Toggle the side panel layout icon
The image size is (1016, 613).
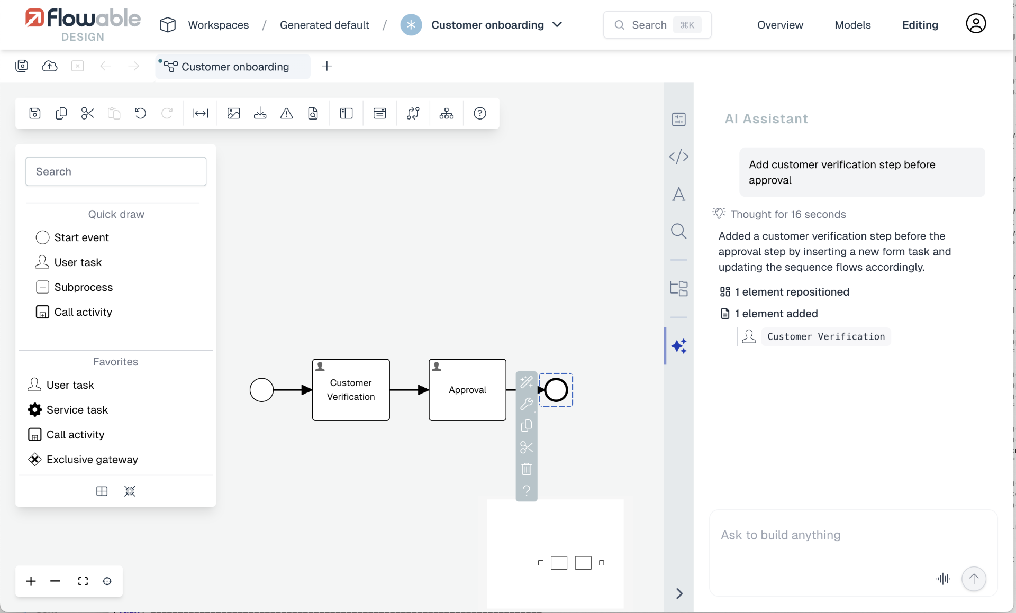click(346, 113)
